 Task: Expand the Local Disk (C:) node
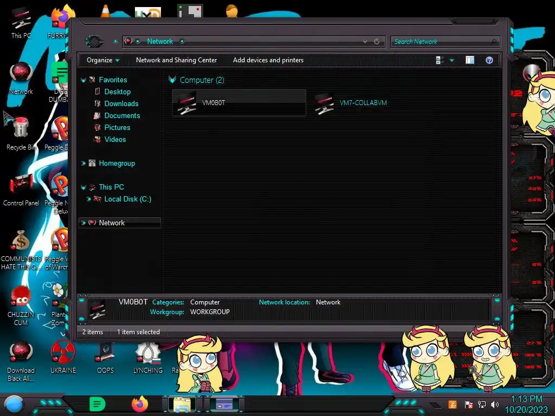click(x=89, y=199)
